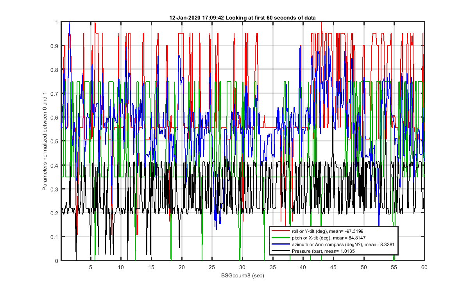Click the x-axis tick label 20
This screenshot has height=293, width=469.
(x=182, y=267)
